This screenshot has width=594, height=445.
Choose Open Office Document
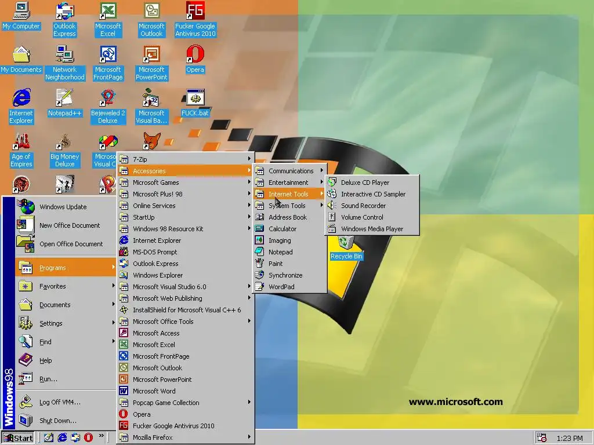pos(66,244)
